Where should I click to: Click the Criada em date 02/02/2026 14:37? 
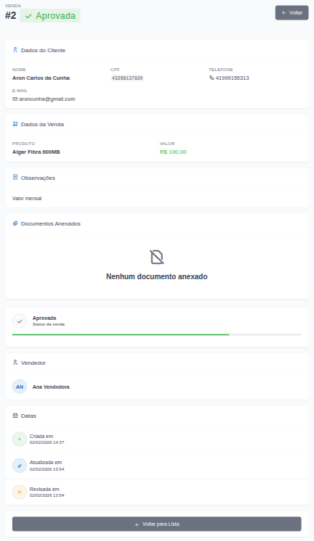[x=47, y=442]
